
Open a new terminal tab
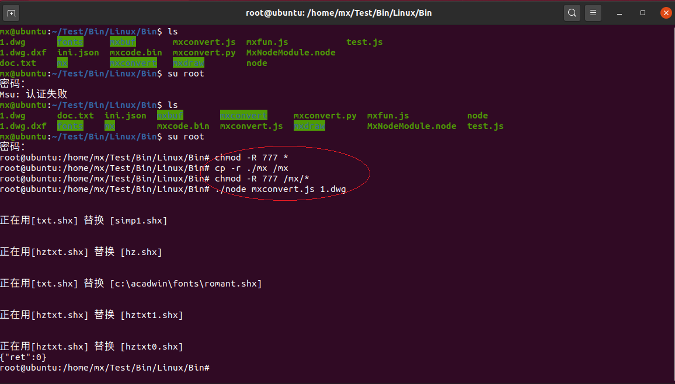coord(11,12)
